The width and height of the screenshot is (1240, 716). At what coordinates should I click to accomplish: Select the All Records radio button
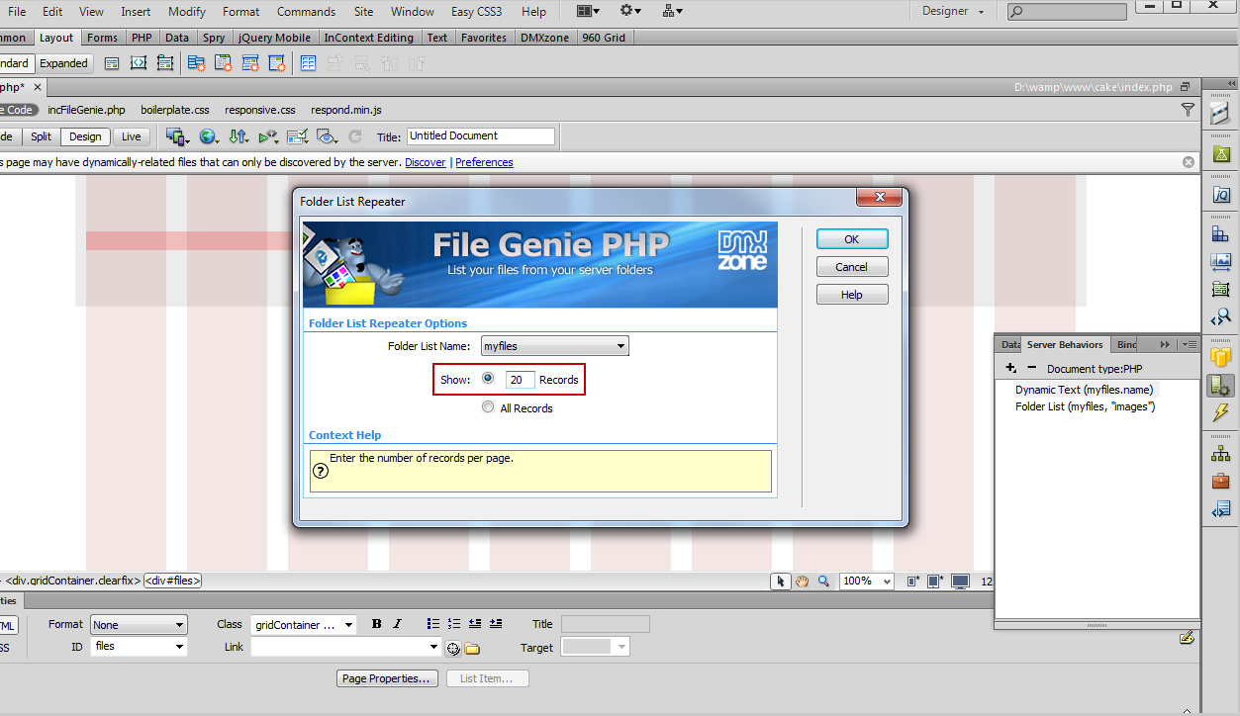(488, 406)
